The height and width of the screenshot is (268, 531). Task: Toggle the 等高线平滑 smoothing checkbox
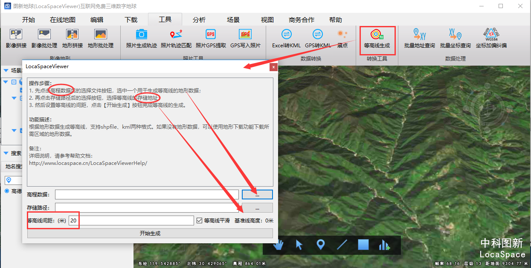199,221
